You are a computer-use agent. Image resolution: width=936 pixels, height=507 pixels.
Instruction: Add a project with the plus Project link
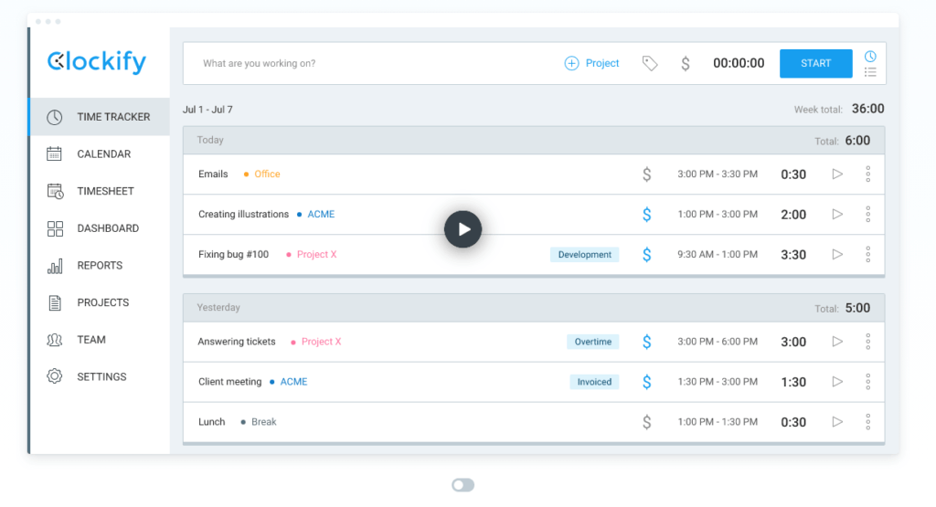tap(591, 63)
